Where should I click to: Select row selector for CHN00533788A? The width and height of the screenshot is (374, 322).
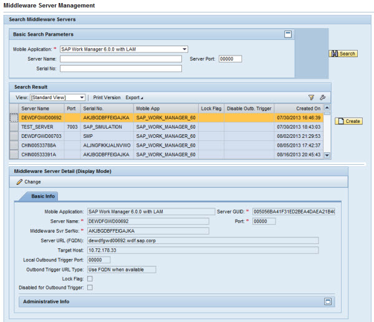14,145
